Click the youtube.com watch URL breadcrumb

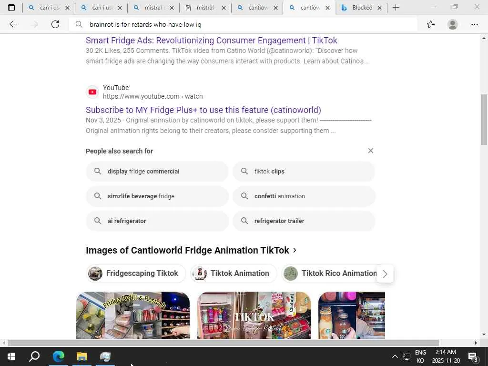click(153, 96)
